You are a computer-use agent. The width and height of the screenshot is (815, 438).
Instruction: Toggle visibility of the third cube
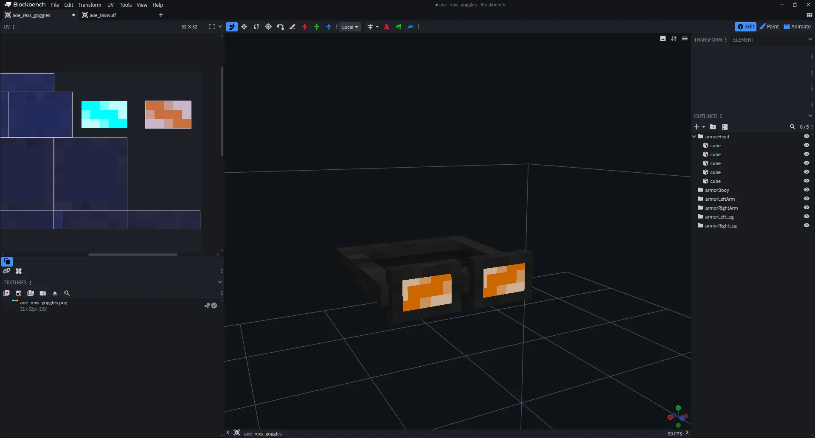click(x=807, y=163)
